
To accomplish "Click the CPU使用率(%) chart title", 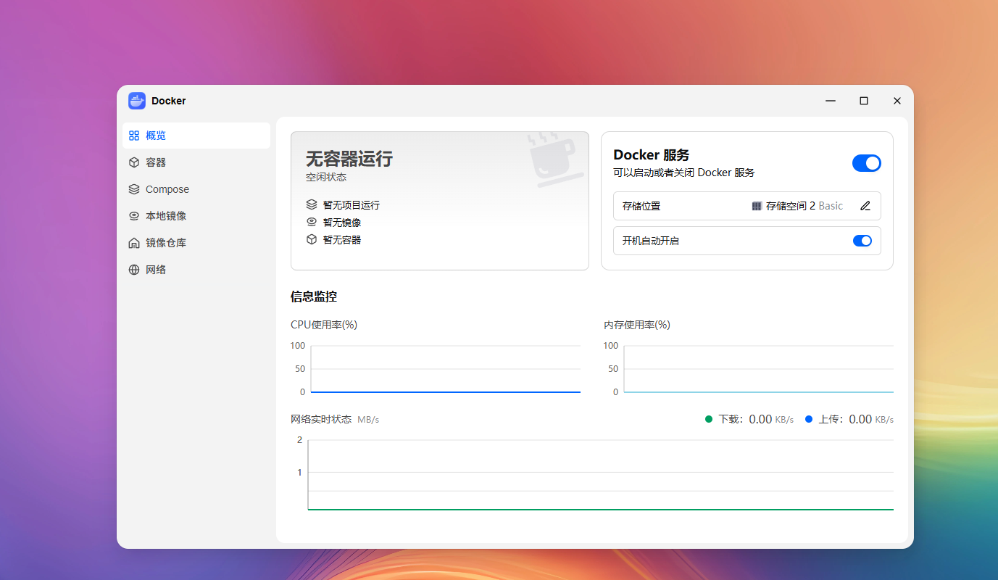I will click(324, 325).
